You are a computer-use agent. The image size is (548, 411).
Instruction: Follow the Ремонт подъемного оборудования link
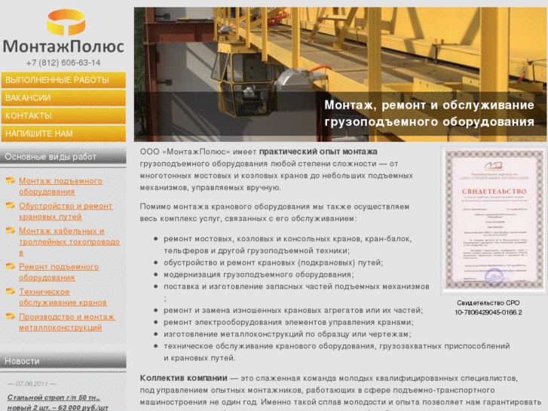tap(59, 271)
